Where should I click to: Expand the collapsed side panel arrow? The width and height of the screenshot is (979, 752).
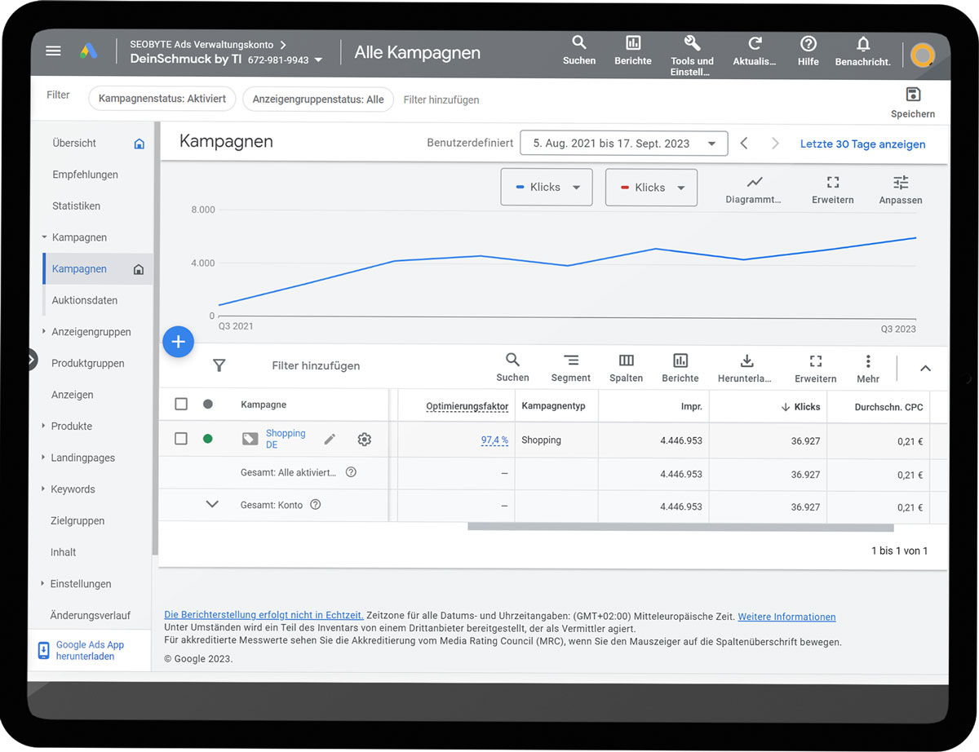click(31, 359)
